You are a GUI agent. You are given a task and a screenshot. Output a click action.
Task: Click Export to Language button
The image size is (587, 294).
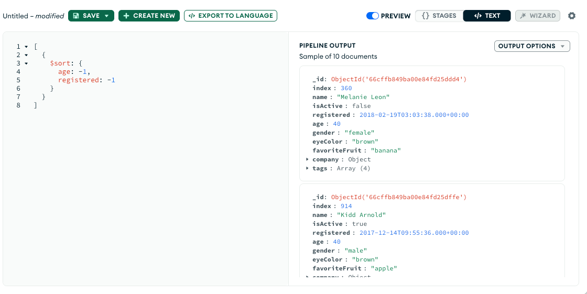tap(230, 16)
